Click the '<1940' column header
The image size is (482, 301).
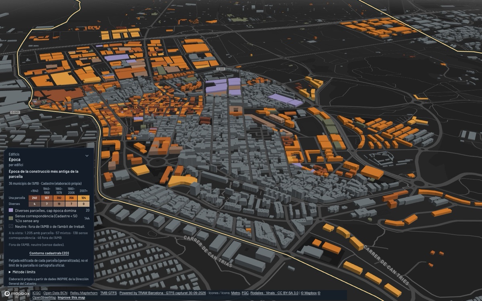(x=35, y=191)
